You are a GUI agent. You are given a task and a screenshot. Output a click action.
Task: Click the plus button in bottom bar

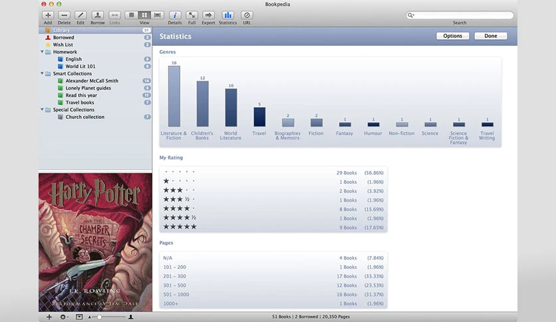click(x=49, y=317)
